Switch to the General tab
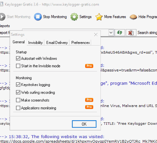Screen dimensions: 157x143 tap(18, 42)
